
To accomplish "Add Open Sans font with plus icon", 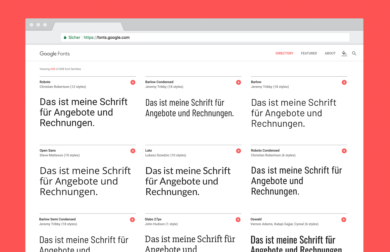I will 133,151.
